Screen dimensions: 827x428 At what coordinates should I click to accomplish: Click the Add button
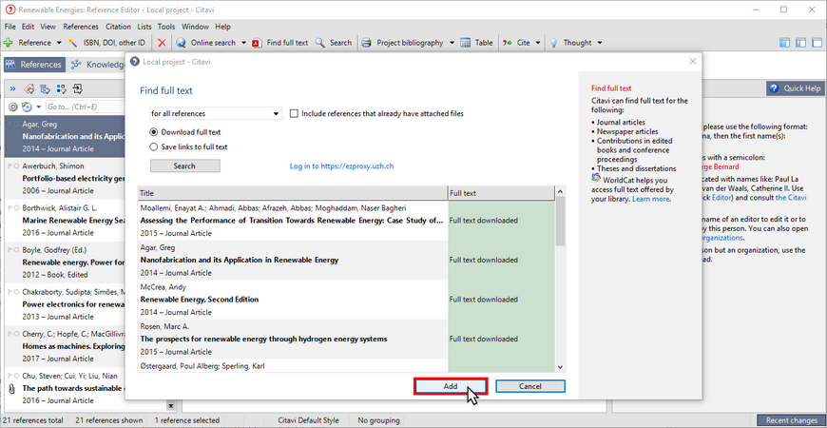tap(451, 386)
